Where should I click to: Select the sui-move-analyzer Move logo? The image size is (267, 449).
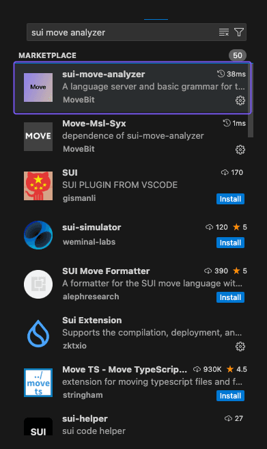coord(38,87)
